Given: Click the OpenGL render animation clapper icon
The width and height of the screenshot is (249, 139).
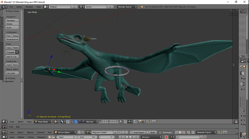Looking at the screenshot, I should 143,122.
